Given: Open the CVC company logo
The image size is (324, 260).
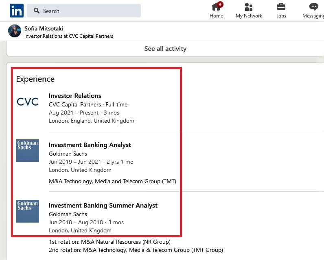Looking at the screenshot, I should click(x=28, y=102).
